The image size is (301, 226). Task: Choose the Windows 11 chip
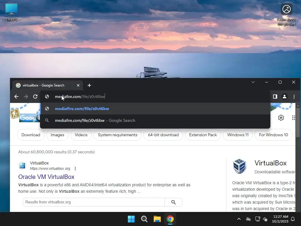coord(238,135)
